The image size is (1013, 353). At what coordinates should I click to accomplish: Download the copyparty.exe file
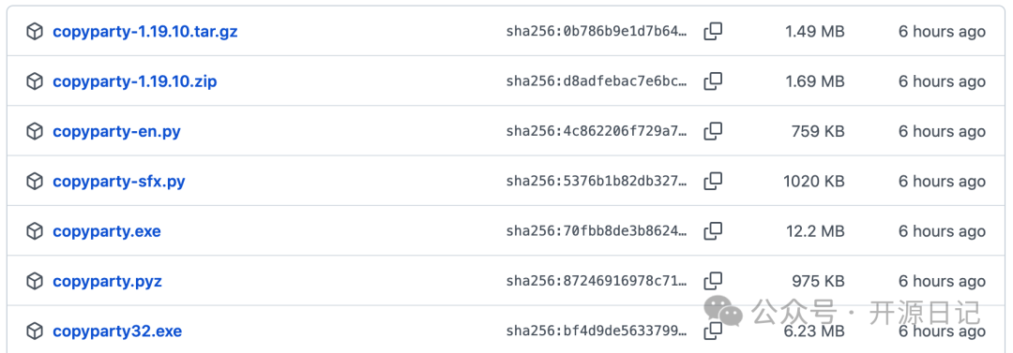[x=107, y=231]
